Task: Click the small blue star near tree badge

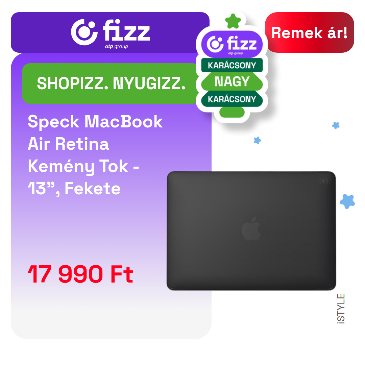Action: point(257,140)
